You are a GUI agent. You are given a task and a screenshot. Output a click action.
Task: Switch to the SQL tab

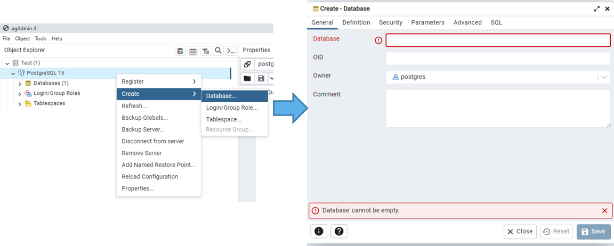[x=496, y=23]
